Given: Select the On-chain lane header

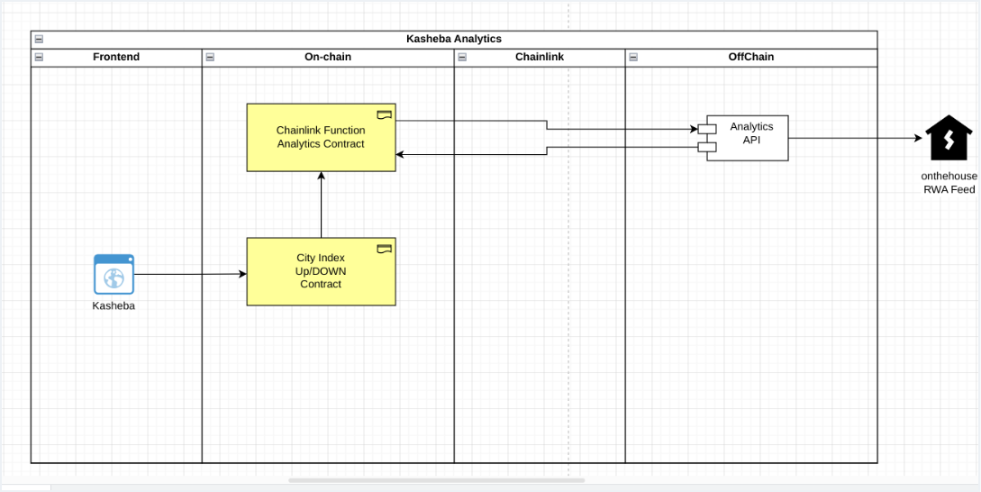Looking at the screenshot, I should 328,58.
